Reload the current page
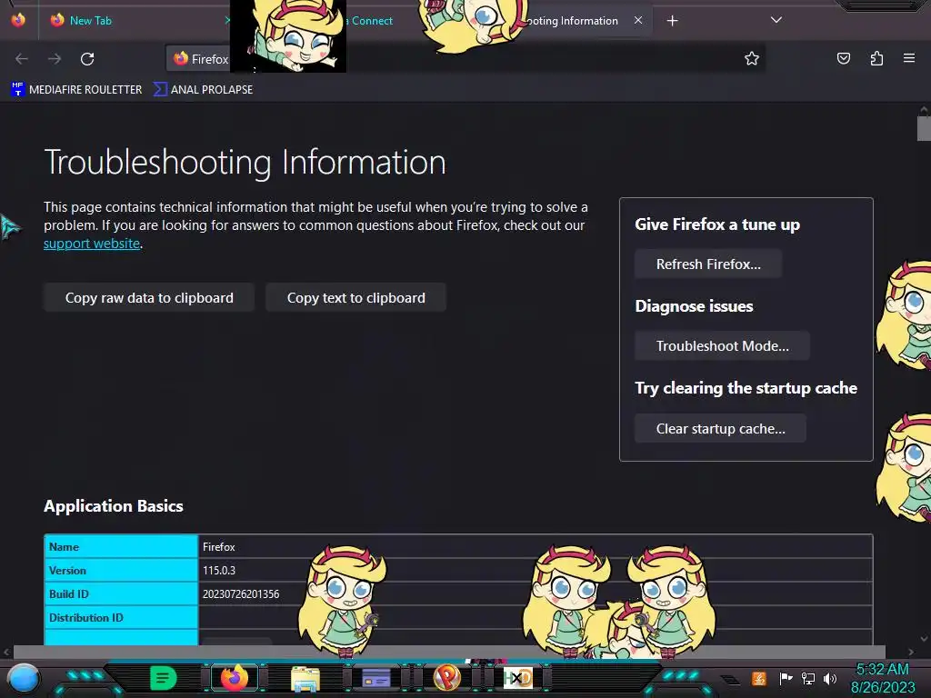Screen dimensions: 931x698 point(87,59)
